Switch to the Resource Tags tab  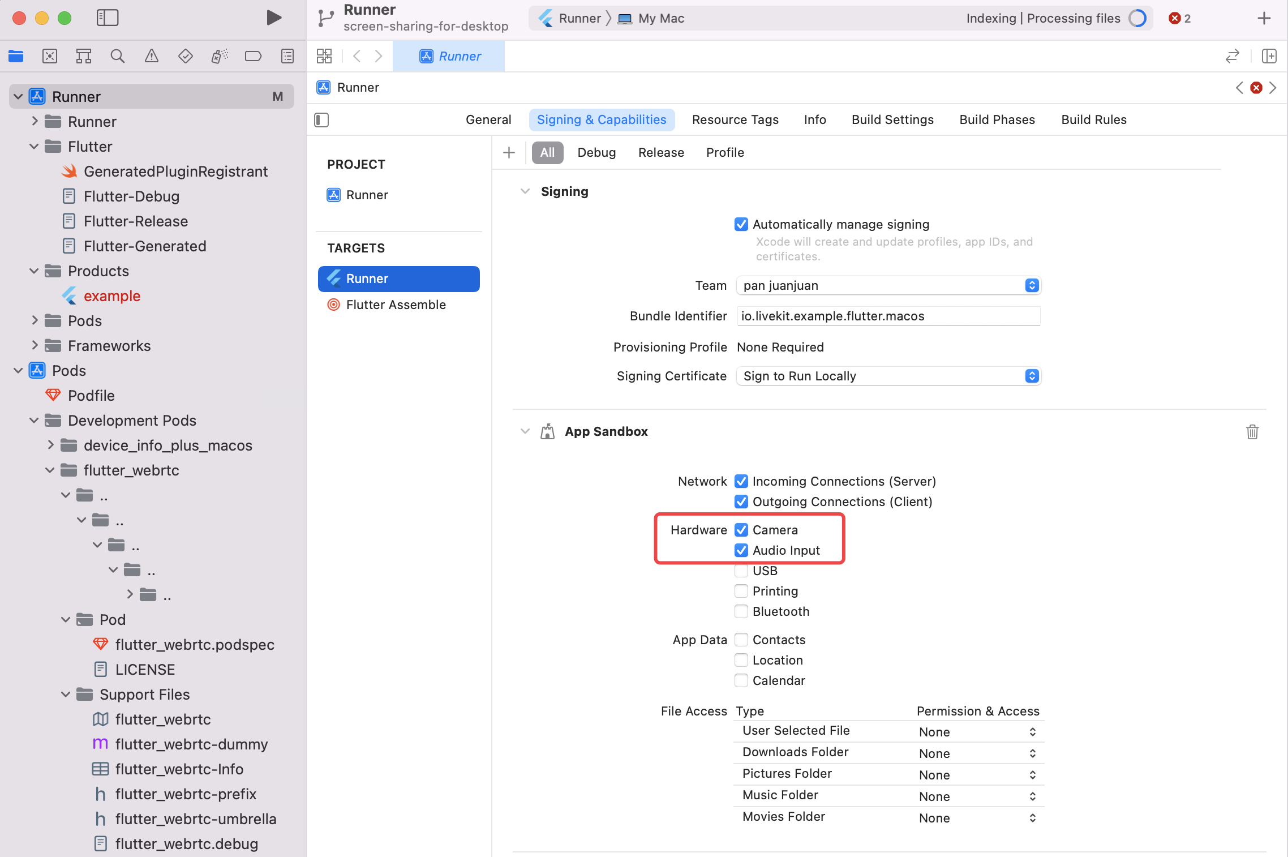[x=735, y=120]
